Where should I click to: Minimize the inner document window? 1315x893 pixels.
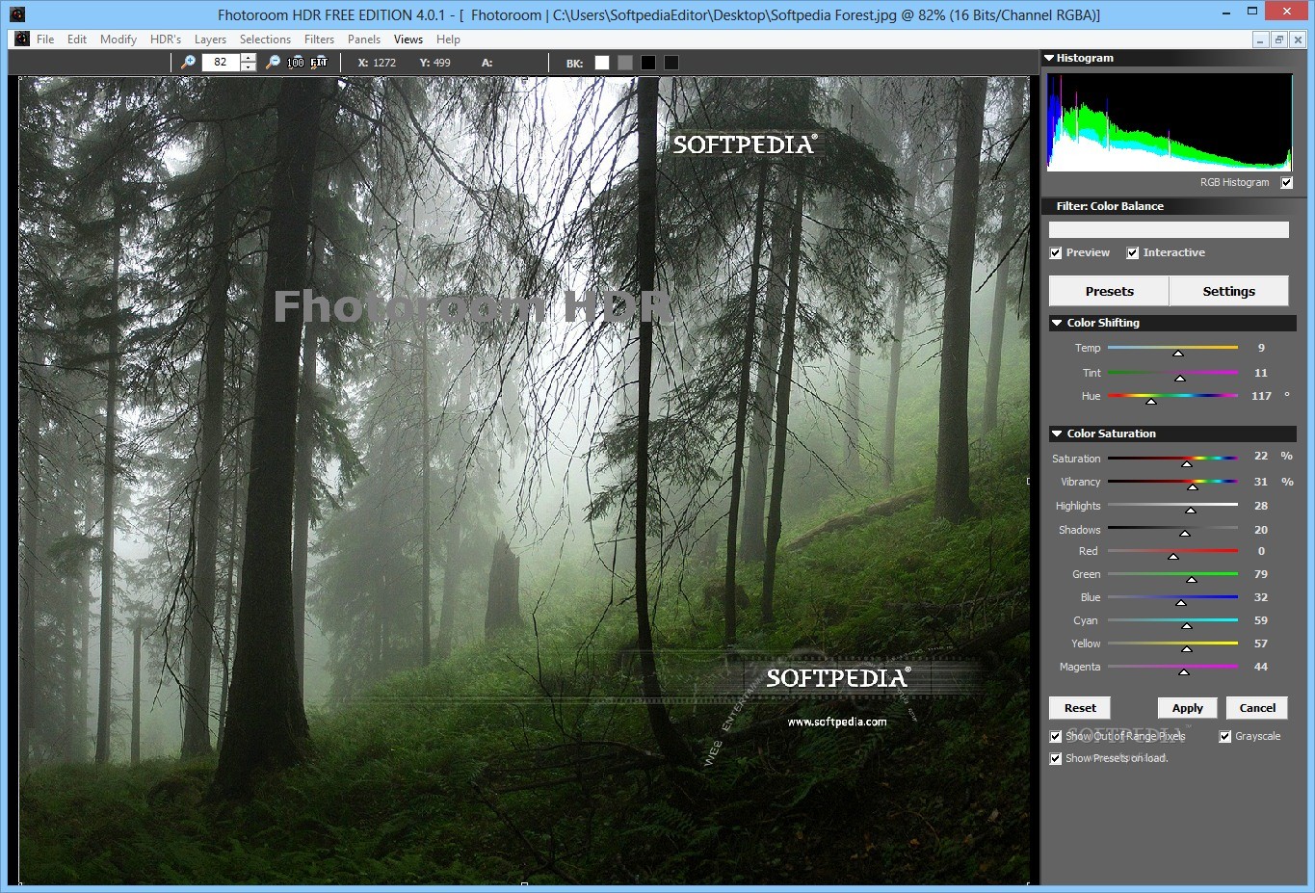[x=1261, y=39]
